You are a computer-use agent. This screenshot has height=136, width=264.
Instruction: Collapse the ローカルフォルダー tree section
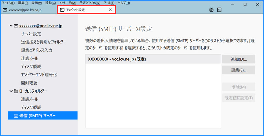pyautogui.click(x=11, y=91)
